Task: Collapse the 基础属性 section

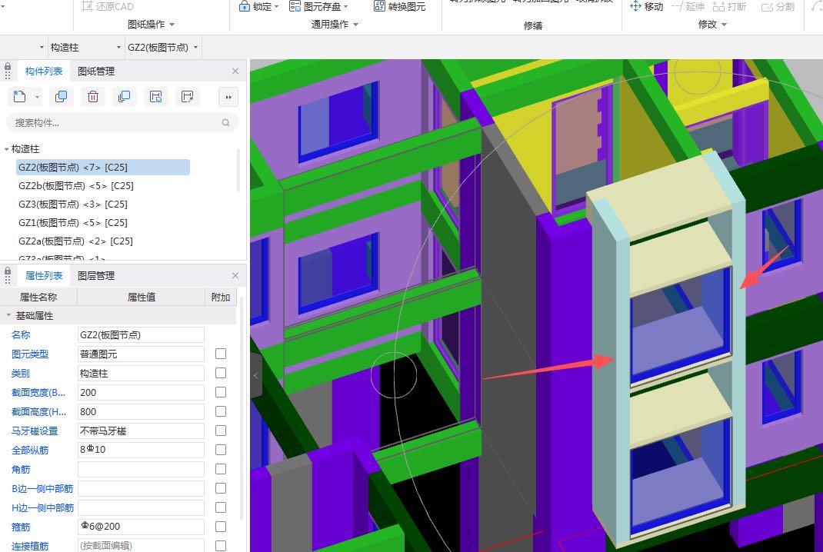Action: tap(8, 315)
